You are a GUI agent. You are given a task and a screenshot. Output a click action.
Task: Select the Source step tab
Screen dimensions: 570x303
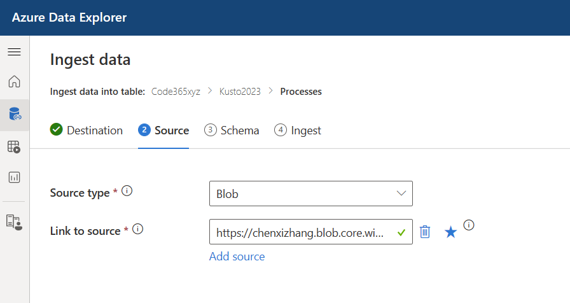tap(163, 130)
